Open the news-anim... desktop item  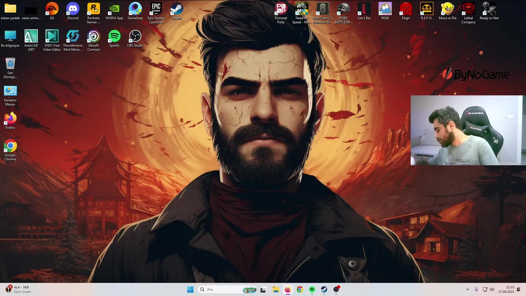[31, 12]
